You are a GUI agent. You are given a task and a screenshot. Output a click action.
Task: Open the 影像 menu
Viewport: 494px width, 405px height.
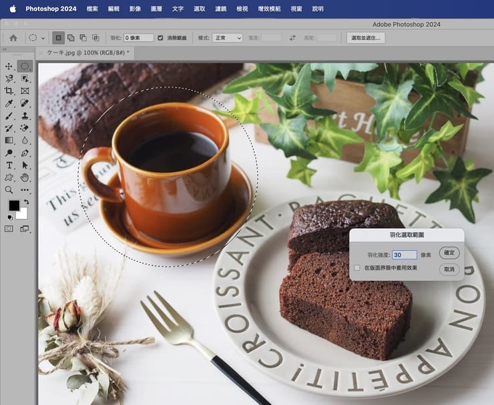pos(135,9)
